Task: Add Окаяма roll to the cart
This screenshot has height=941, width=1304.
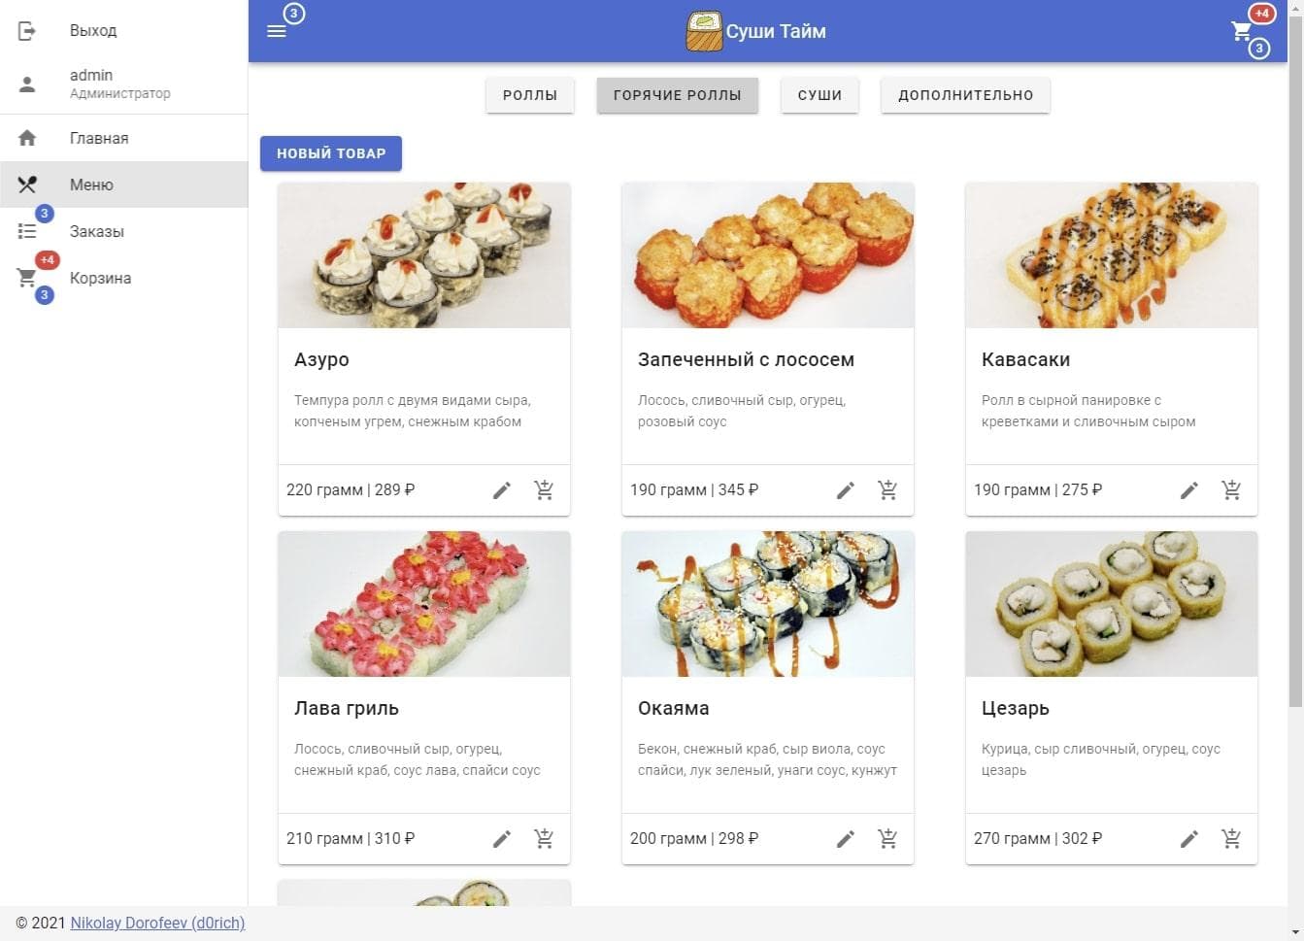Action: pos(887,839)
